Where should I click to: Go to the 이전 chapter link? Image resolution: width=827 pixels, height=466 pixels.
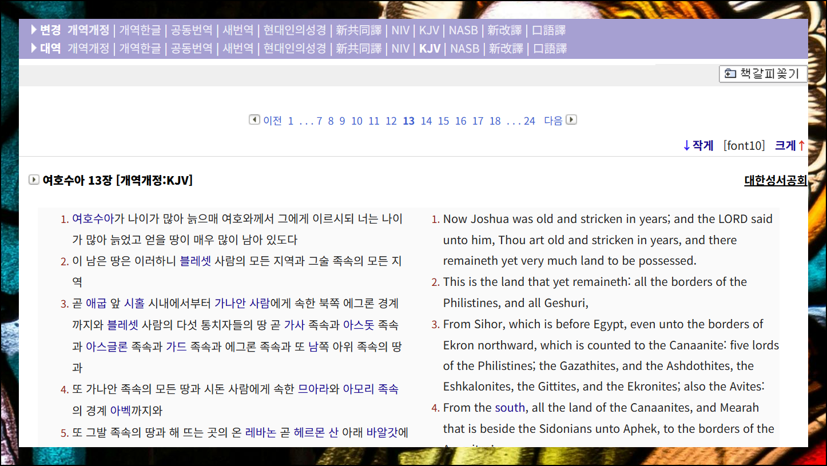272,121
